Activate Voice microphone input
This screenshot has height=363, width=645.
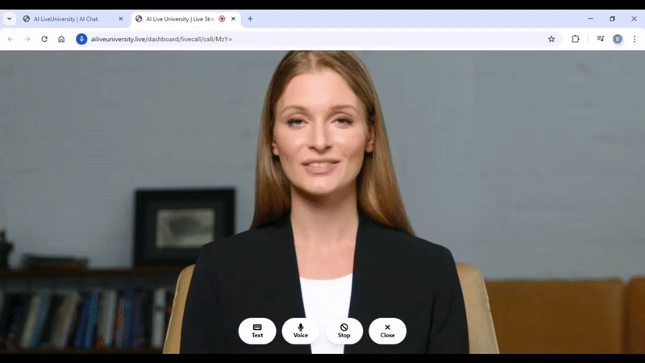tap(301, 331)
